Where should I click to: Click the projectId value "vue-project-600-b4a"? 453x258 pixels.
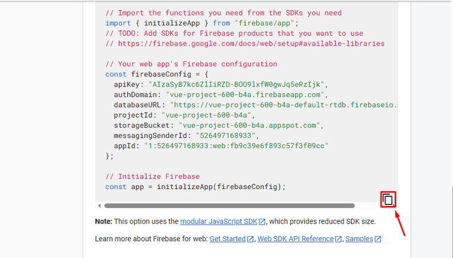(206, 115)
